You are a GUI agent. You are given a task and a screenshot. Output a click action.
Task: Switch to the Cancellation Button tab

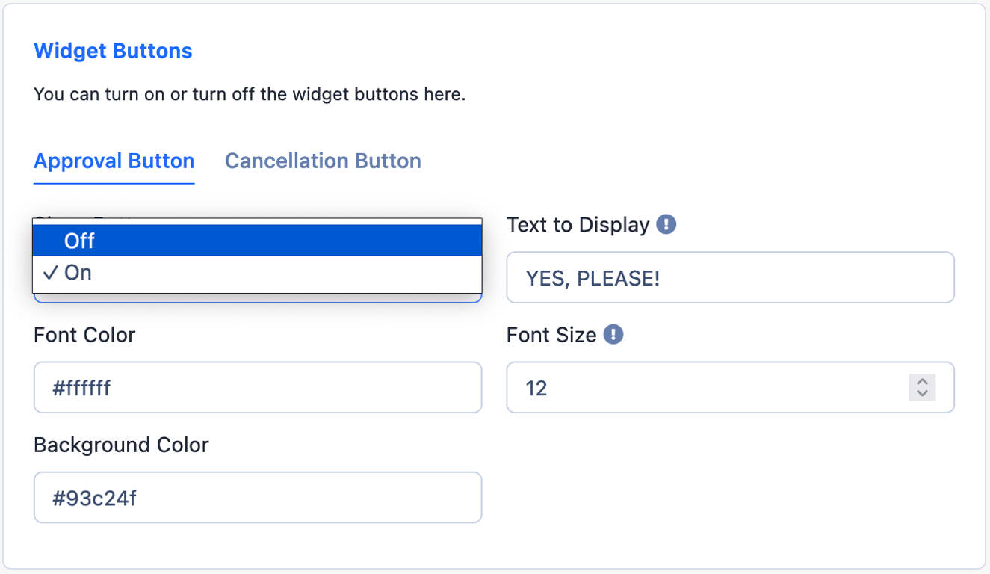(x=323, y=161)
